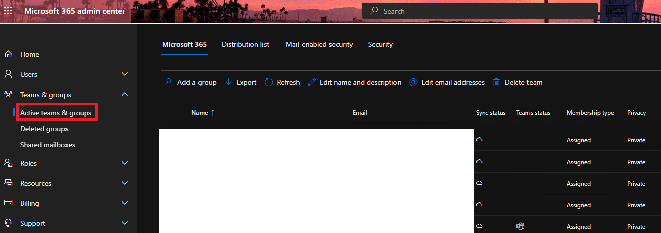Screen dimensions: 661x233
Task: Click the Sync status column header
Action: 491,113
